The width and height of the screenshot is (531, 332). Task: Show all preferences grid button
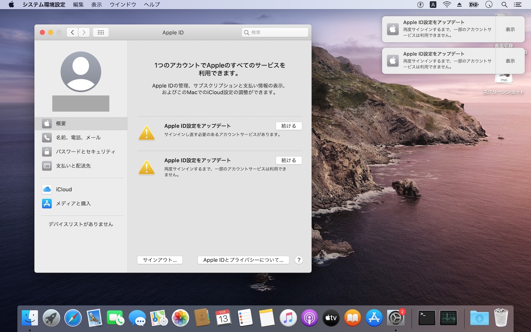(x=101, y=32)
